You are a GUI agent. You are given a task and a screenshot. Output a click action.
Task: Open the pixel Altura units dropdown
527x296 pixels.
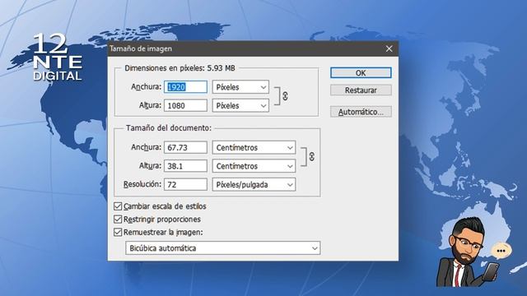tap(240, 106)
